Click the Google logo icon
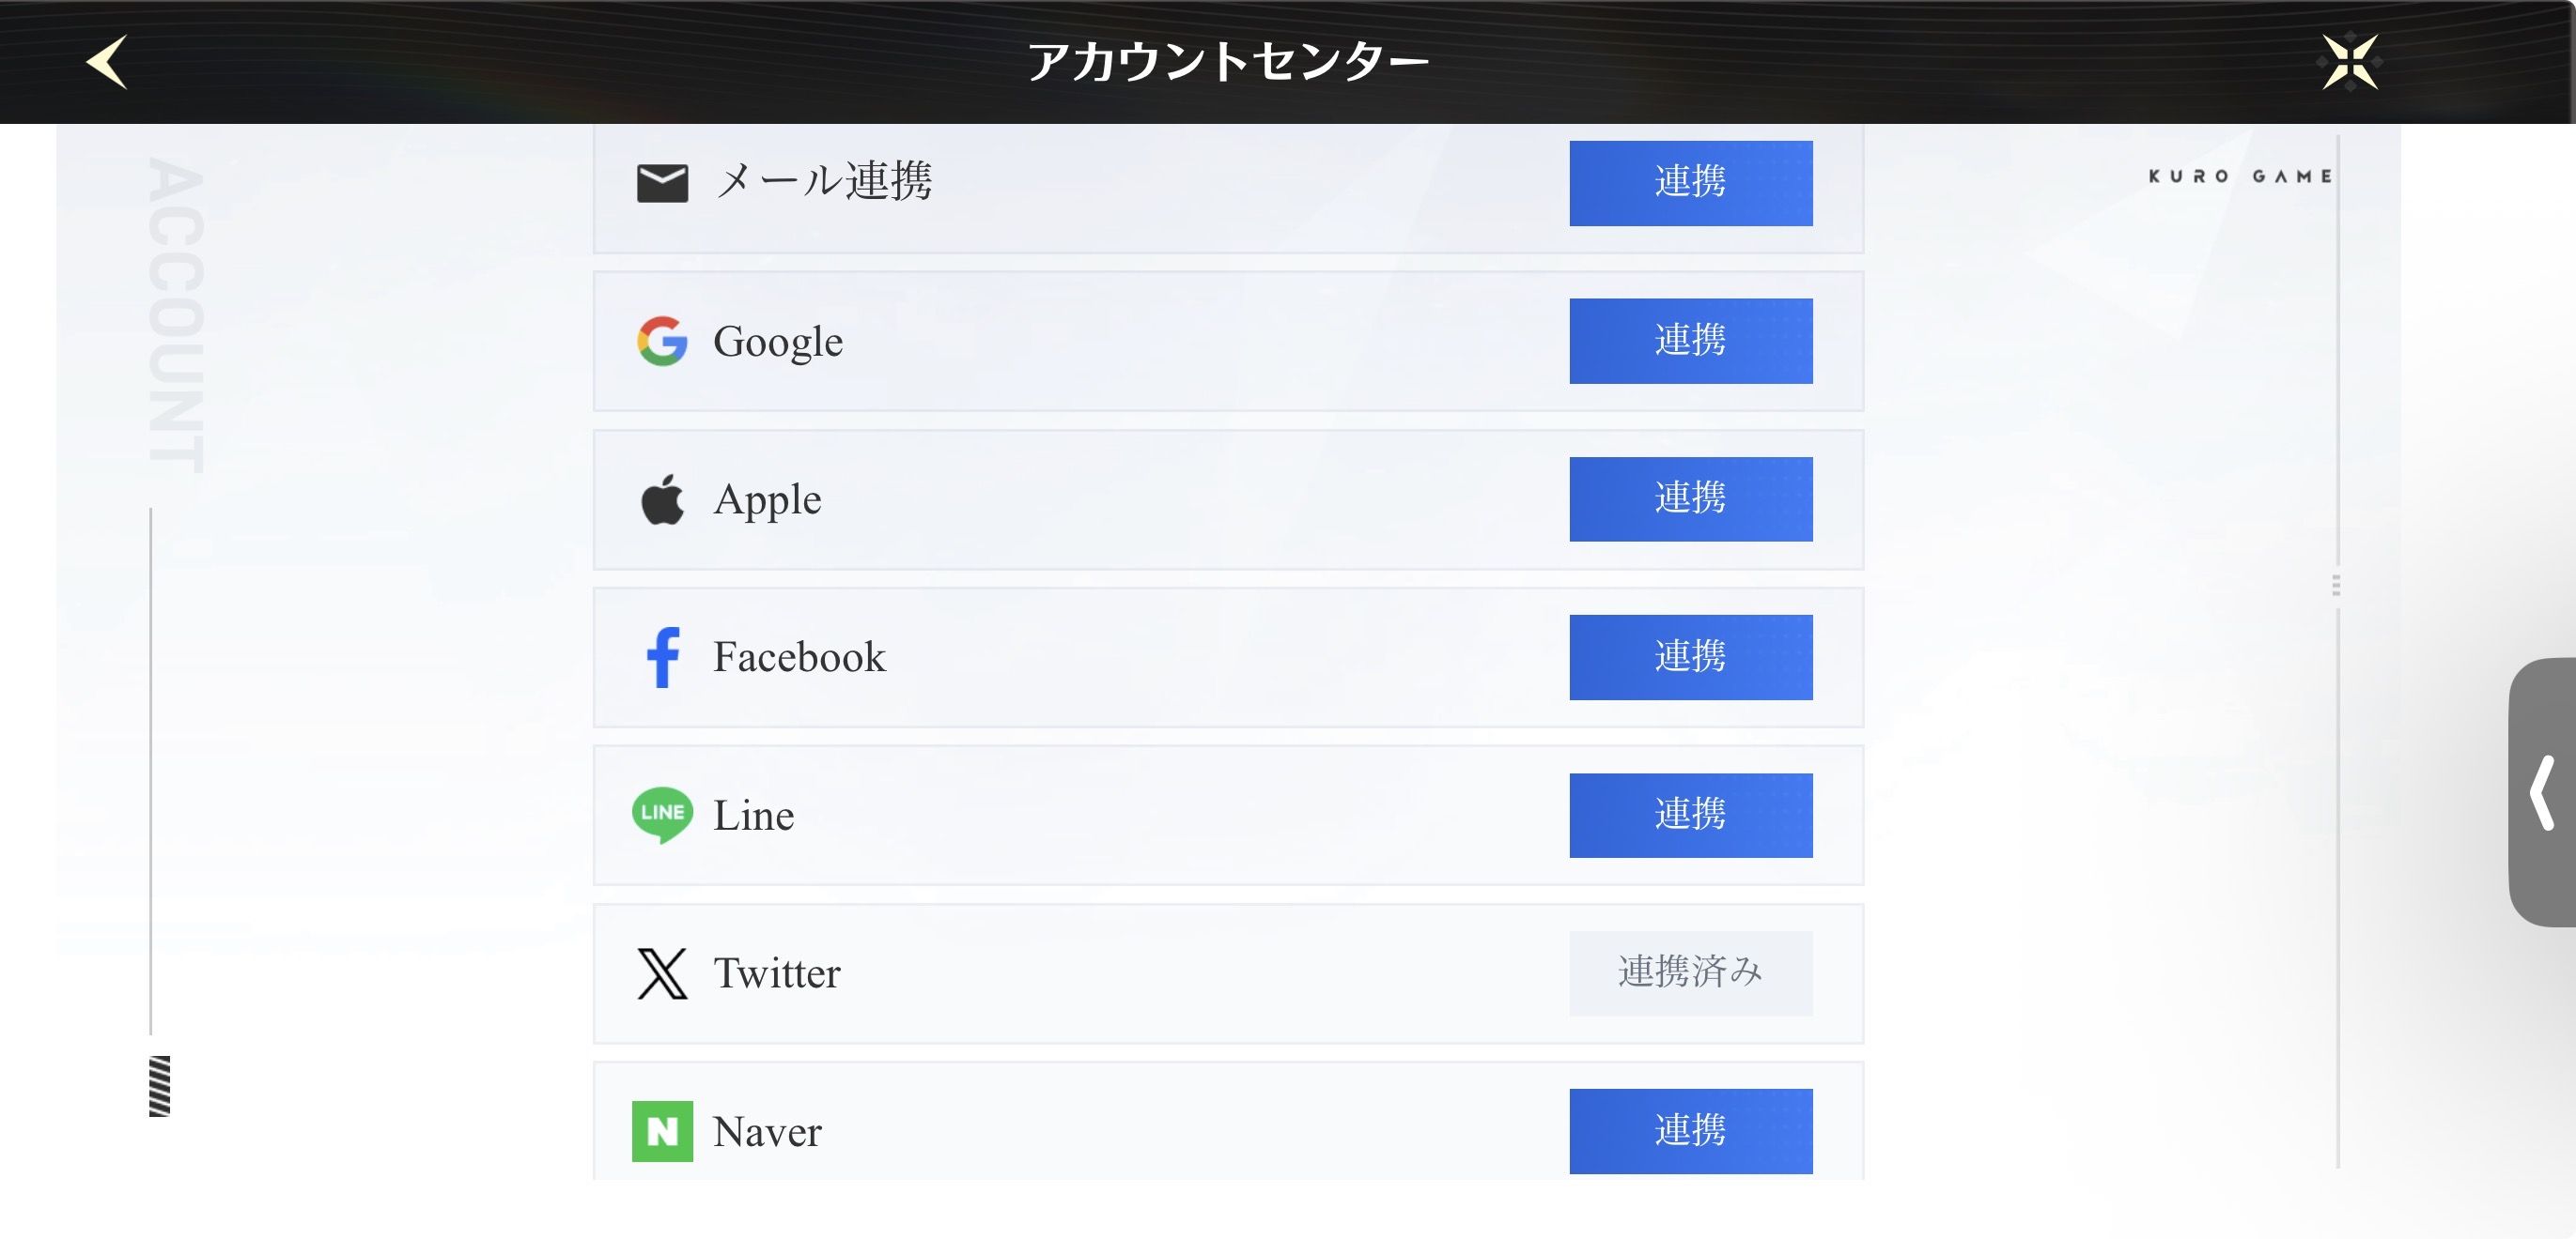 click(x=662, y=341)
